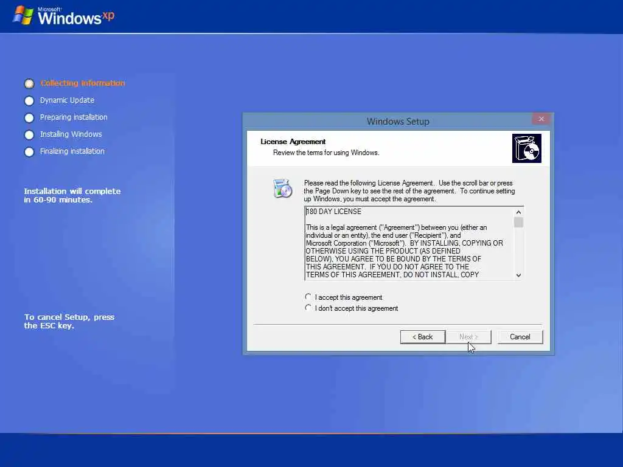Click the Preparing installation step bullet
Viewport: 623px width, 467px height.
tap(29, 118)
